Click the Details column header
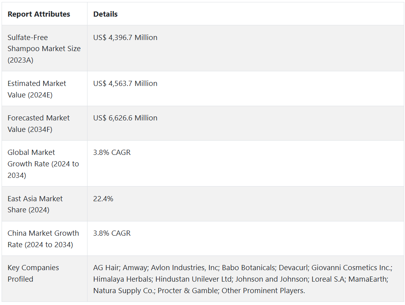 pos(105,14)
